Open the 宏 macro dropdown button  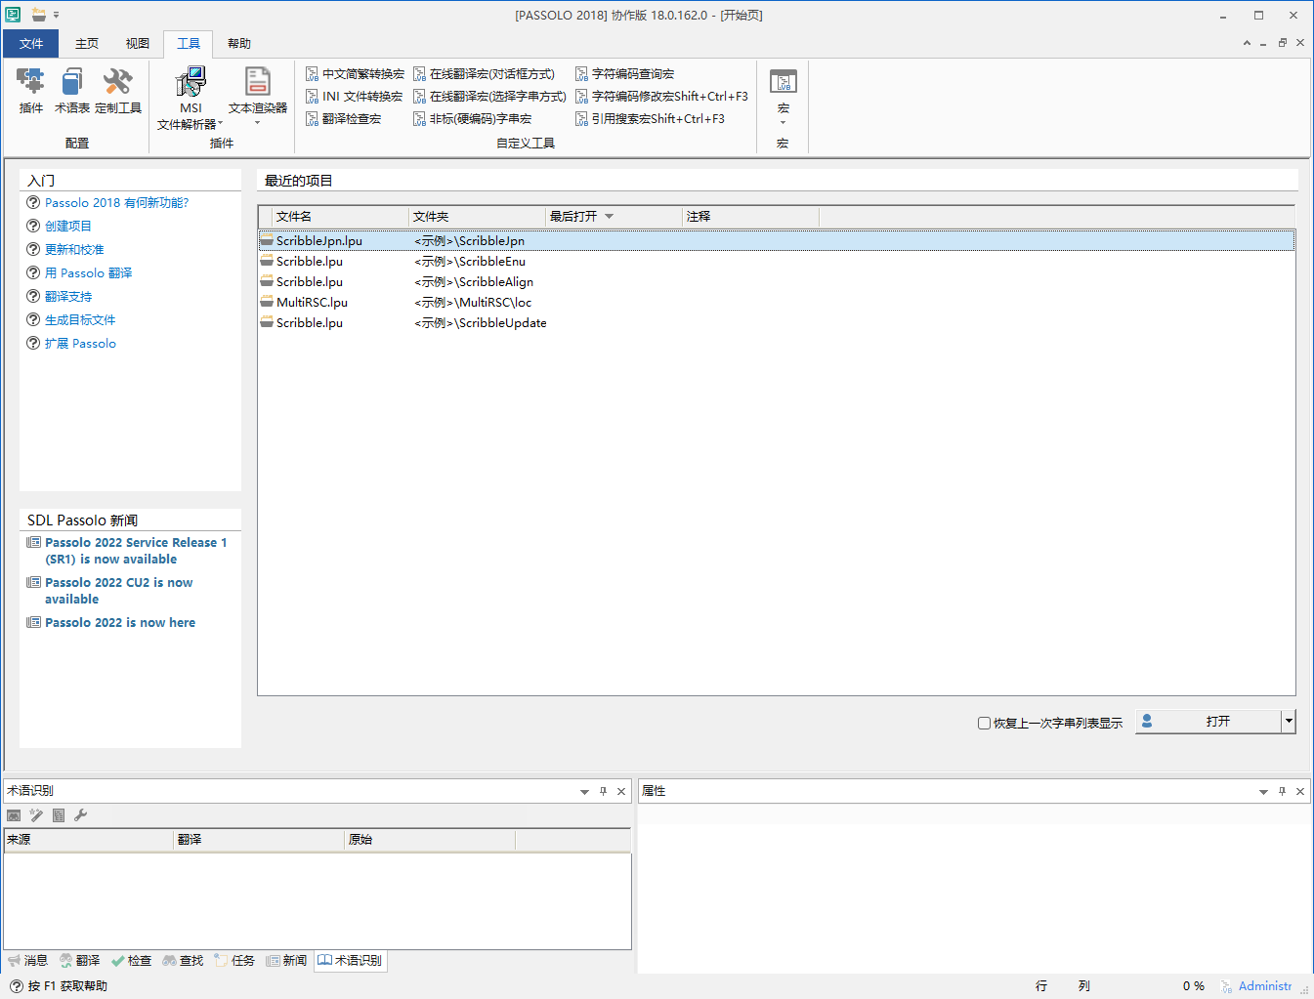pos(783,97)
